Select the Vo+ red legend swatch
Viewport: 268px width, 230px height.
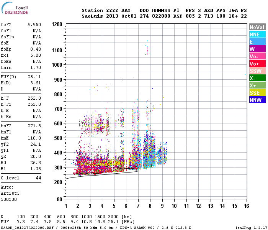257,64
